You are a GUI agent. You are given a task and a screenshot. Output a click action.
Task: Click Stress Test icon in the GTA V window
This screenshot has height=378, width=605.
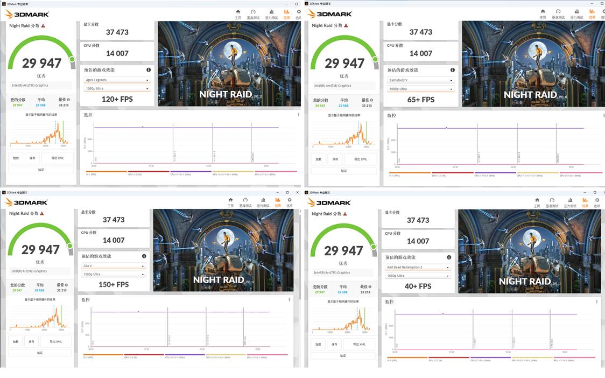tap(263, 200)
